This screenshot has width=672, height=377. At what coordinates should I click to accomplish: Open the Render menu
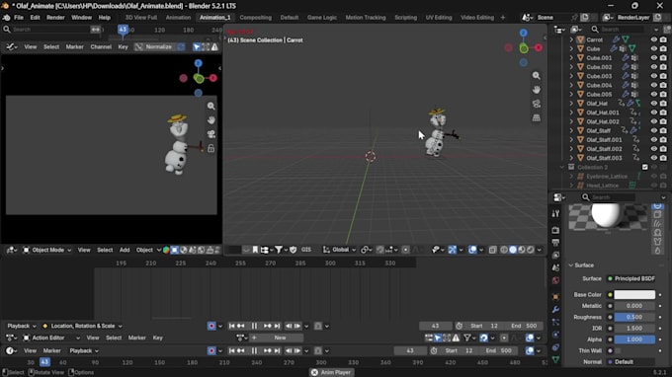[55, 18]
